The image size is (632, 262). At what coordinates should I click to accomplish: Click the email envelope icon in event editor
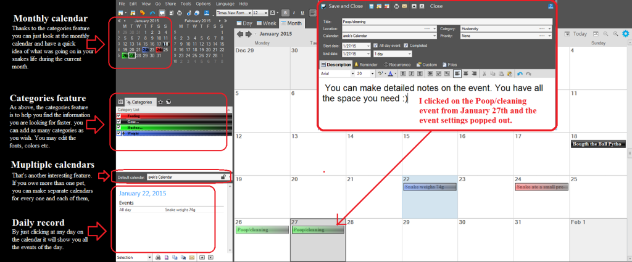coord(404,6)
